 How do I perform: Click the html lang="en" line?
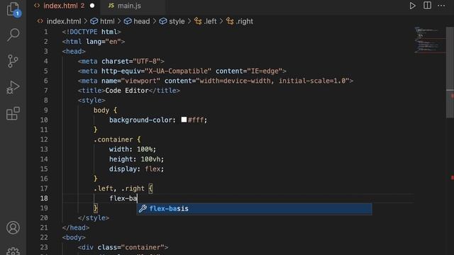click(x=94, y=42)
